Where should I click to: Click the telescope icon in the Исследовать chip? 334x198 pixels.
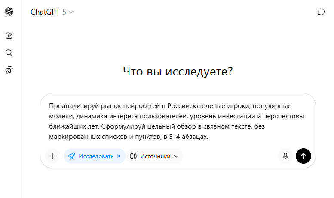72,156
